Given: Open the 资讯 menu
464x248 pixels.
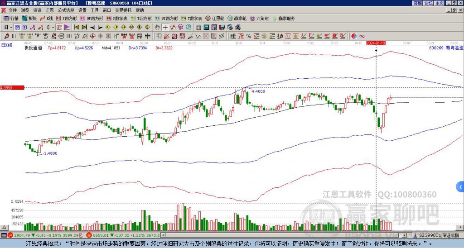Looking at the screenshot, I should click(37, 10).
